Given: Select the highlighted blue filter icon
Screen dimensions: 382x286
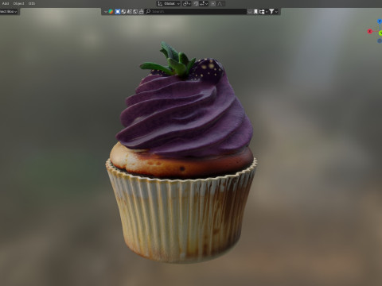Looking at the screenshot, I should coord(118,12).
